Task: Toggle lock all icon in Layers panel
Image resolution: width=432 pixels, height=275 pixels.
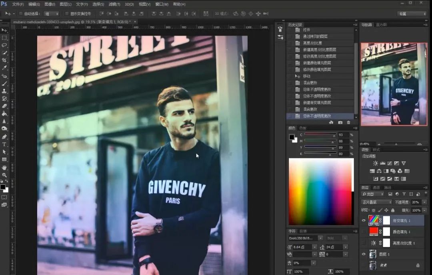Action: pyautogui.click(x=393, y=210)
